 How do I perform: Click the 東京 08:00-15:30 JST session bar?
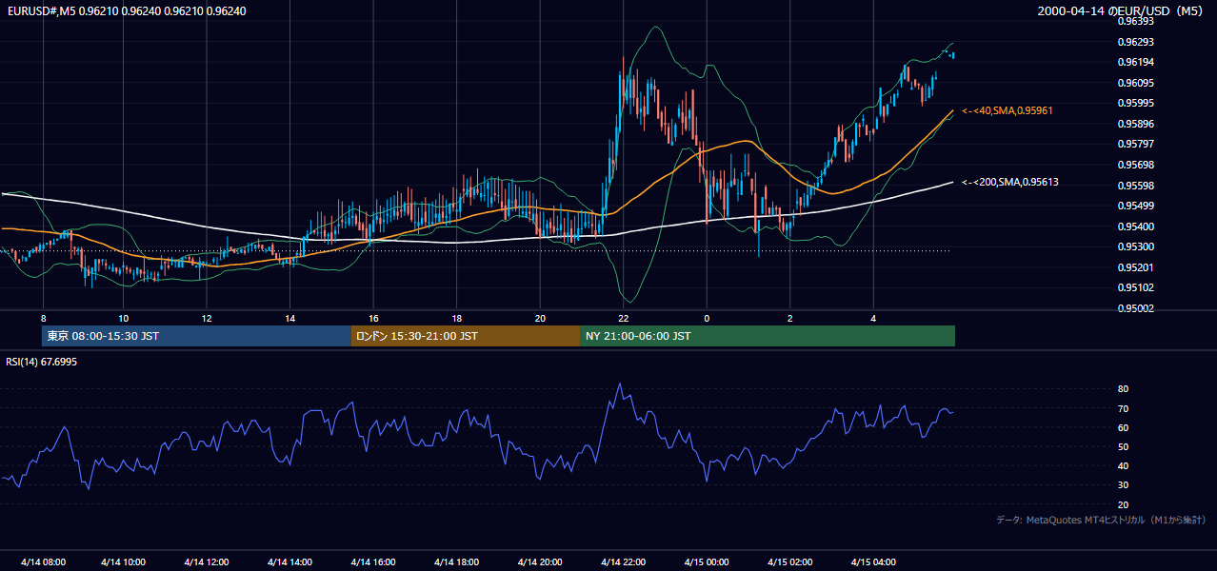(196, 336)
